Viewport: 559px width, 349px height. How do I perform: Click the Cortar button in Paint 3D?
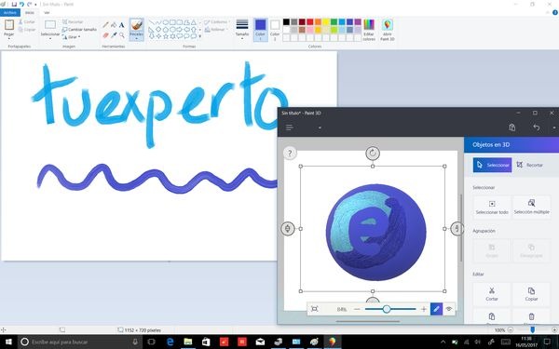point(492,294)
